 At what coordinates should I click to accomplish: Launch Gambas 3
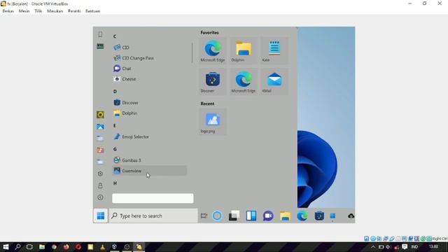[x=150, y=160]
